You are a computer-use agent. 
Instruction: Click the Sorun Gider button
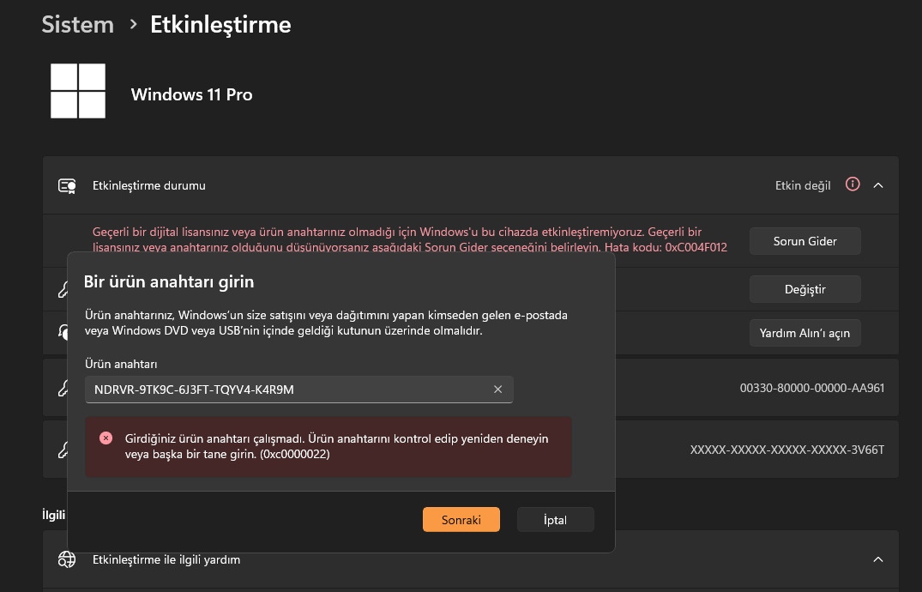[804, 241]
